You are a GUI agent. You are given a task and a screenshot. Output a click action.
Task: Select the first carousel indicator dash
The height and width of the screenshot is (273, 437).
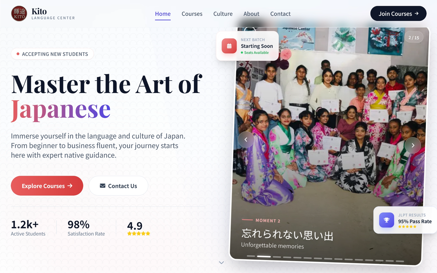[251, 256]
